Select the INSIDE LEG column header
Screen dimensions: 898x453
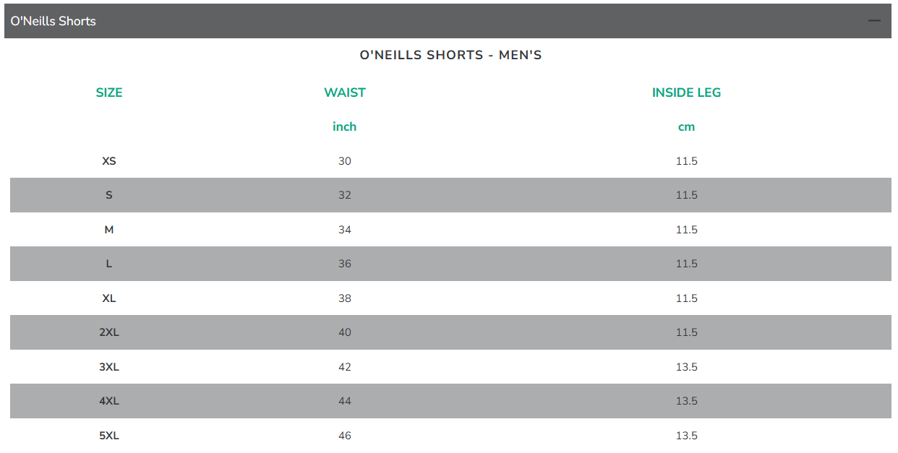coord(686,92)
